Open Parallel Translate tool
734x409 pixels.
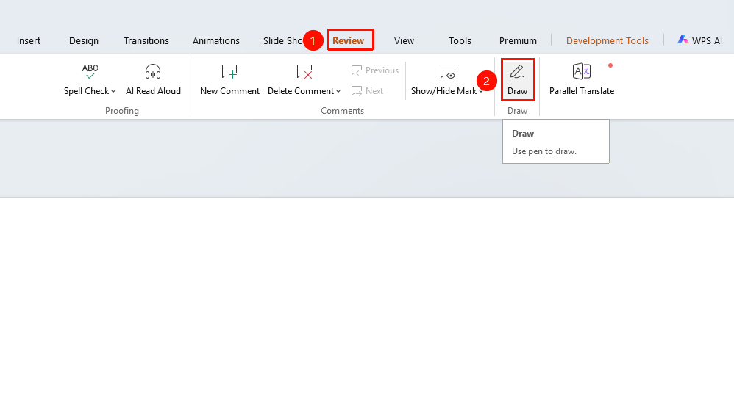point(582,80)
